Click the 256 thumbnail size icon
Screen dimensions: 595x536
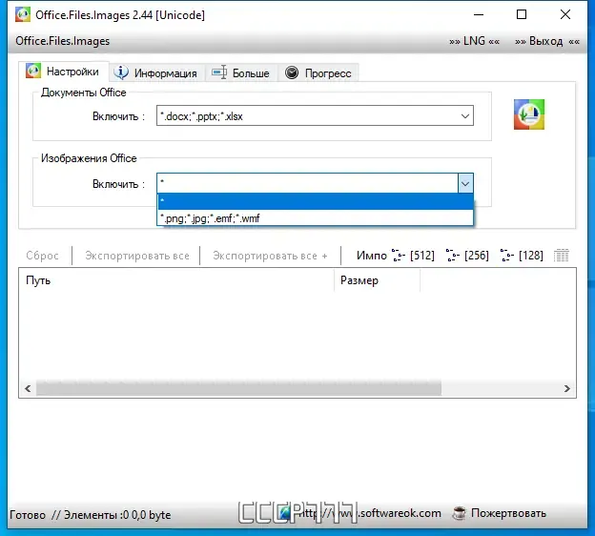(453, 256)
